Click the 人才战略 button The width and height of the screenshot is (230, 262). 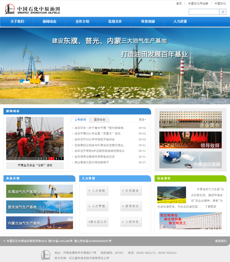[97, 191]
